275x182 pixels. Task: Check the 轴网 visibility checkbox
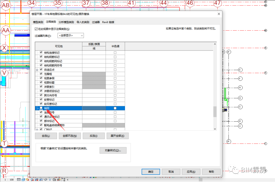tap(41, 108)
